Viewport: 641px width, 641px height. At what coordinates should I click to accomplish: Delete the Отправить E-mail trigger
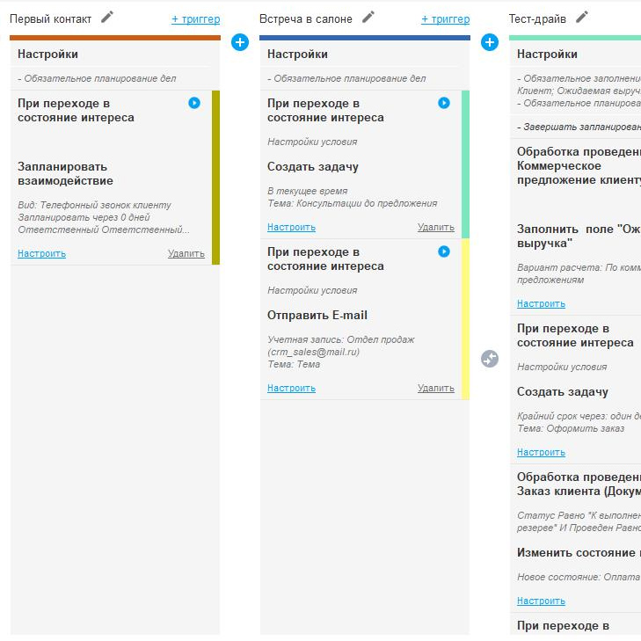pos(436,388)
